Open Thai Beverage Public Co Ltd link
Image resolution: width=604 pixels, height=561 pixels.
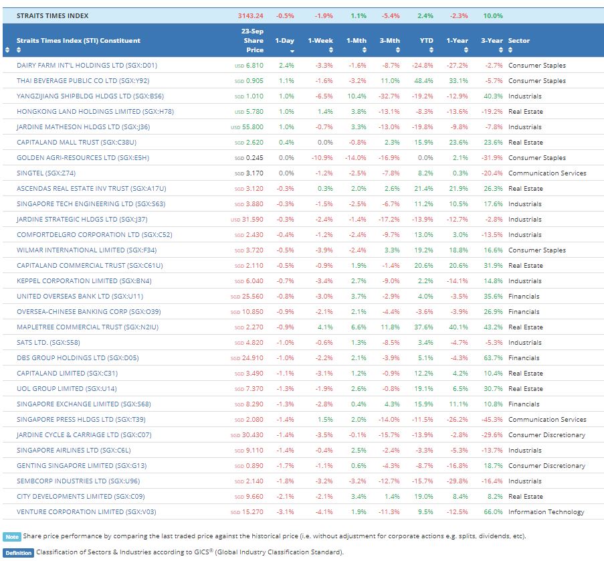click(x=83, y=80)
